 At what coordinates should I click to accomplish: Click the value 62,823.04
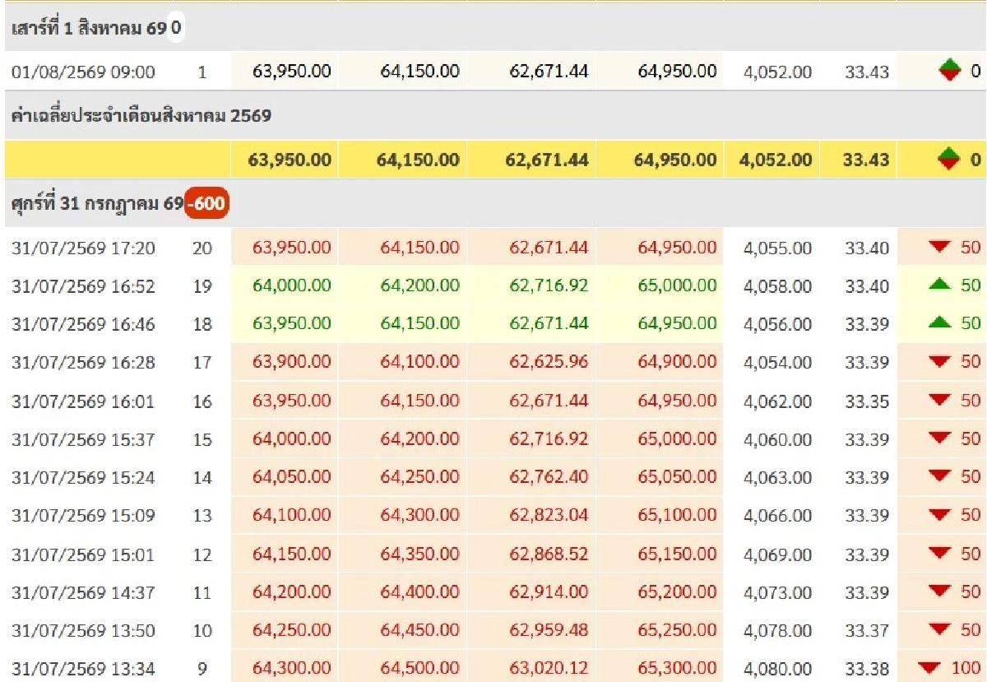click(x=549, y=516)
